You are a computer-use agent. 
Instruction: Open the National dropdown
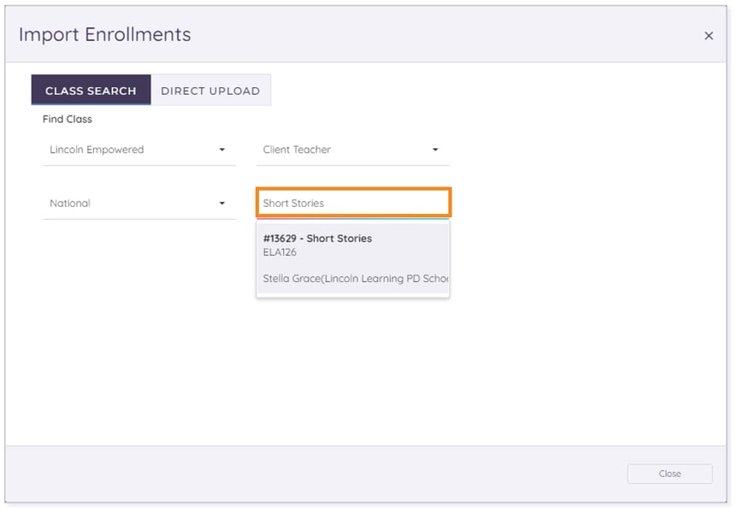[x=137, y=203]
